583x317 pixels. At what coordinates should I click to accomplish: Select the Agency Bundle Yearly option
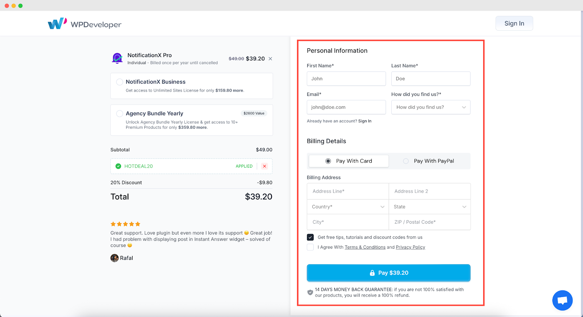(x=120, y=113)
